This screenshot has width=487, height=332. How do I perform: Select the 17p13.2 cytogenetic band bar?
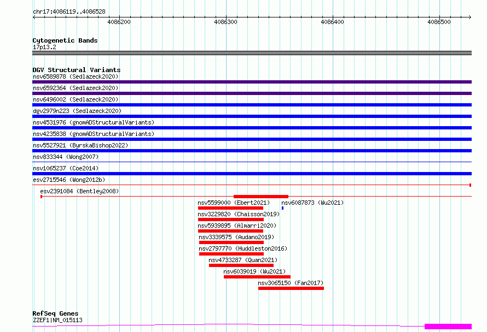(252, 53)
